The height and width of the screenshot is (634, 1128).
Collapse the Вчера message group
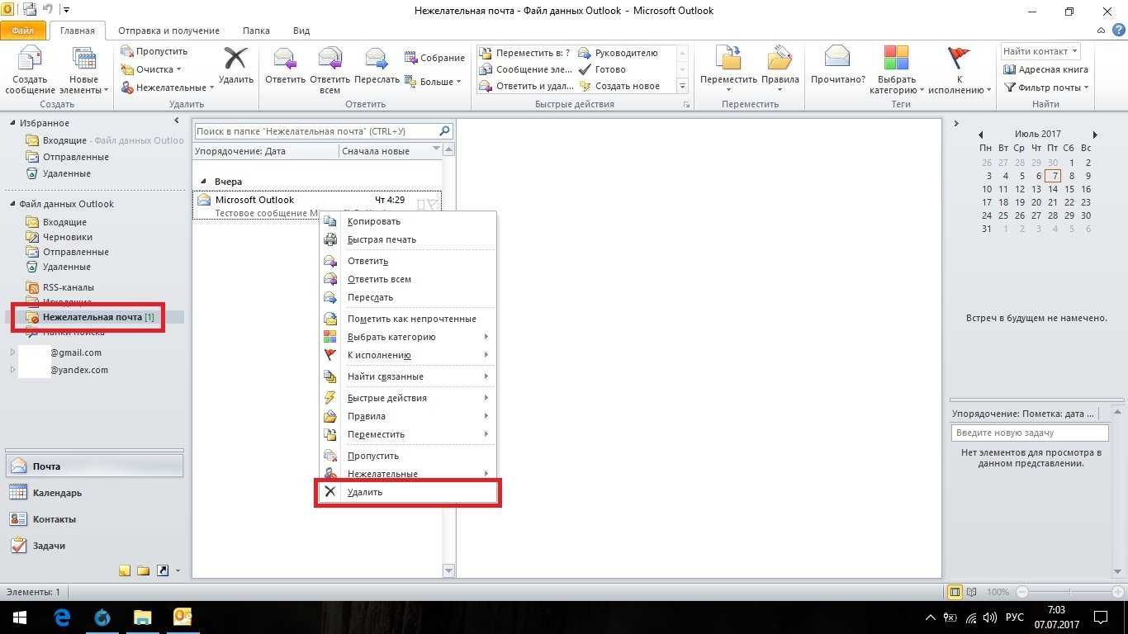click(x=203, y=182)
